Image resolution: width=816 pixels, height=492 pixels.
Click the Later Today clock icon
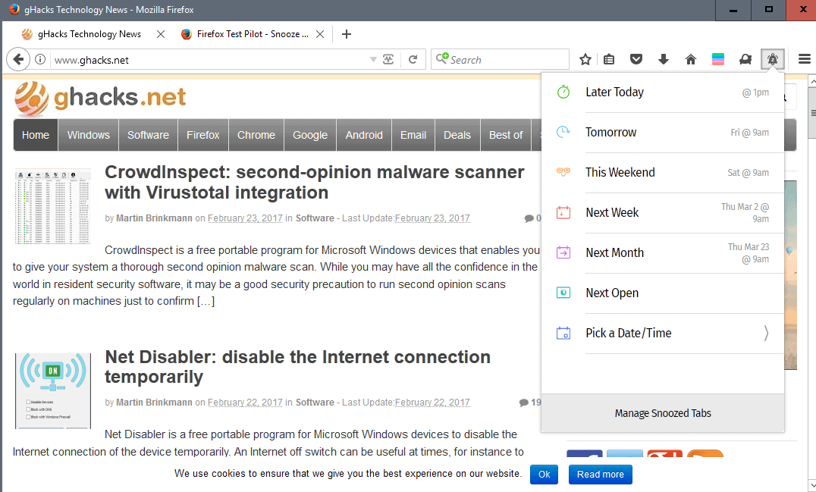[563, 92]
